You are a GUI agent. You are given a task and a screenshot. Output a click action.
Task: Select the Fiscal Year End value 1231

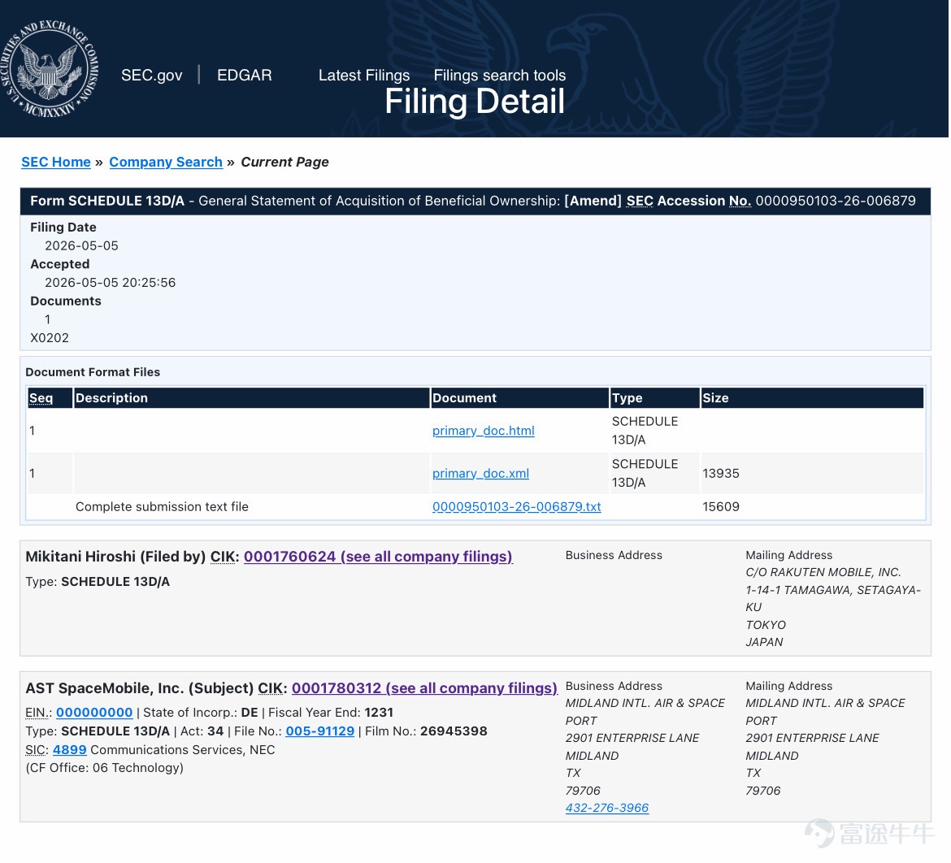pyautogui.click(x=379, y=713)
